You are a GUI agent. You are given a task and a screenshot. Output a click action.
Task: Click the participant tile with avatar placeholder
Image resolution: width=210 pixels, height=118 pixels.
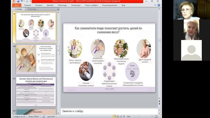click(x=191, y=50)
